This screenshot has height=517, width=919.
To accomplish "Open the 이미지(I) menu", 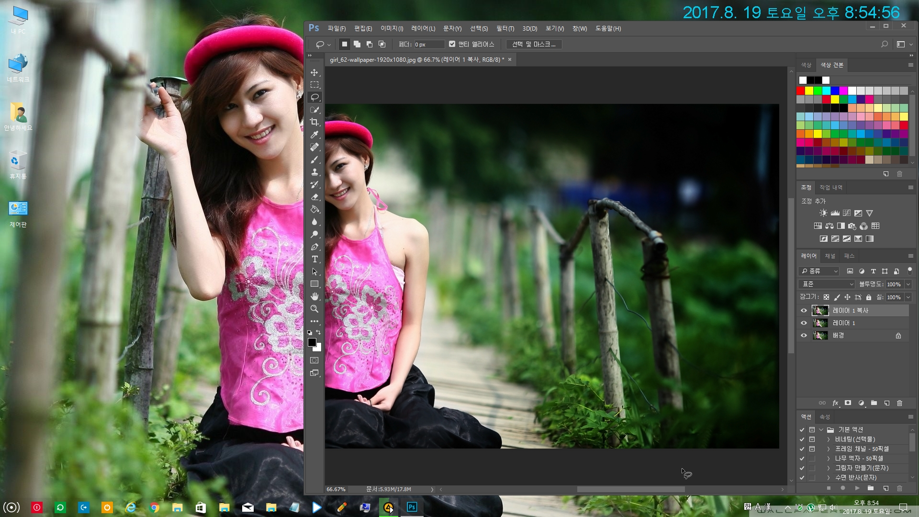I will coord(392,29).
